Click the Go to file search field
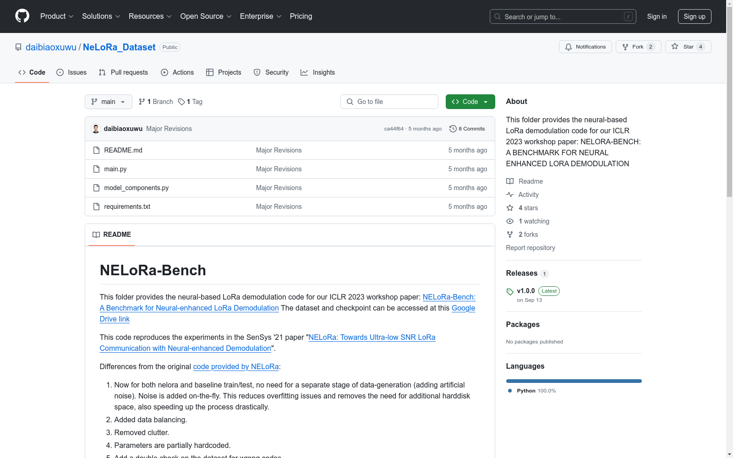733x458 pixels. click(389, 102)
